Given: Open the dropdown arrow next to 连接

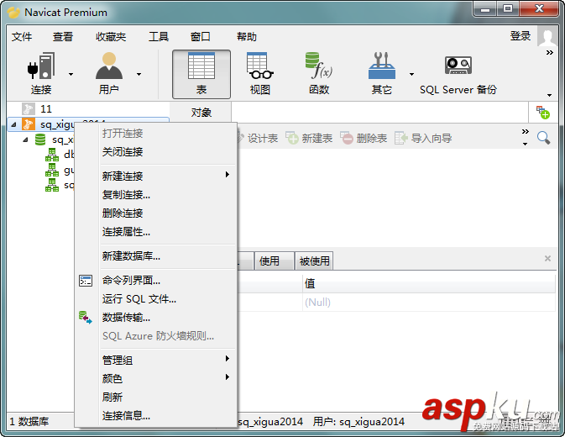Looking at the screenshot, I should [x=71, y=74].
